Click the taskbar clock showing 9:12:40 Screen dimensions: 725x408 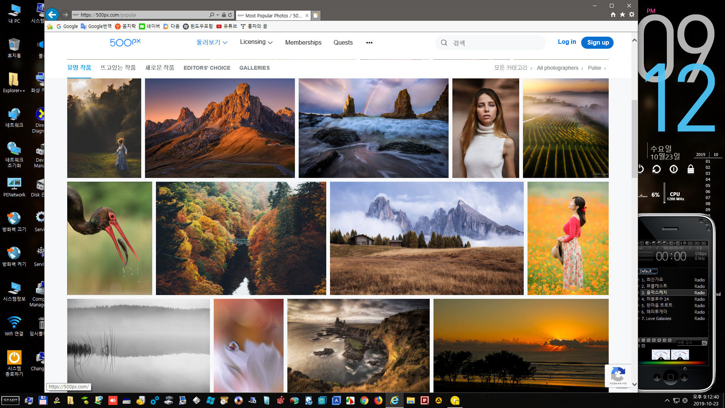(x=706, y=400)
